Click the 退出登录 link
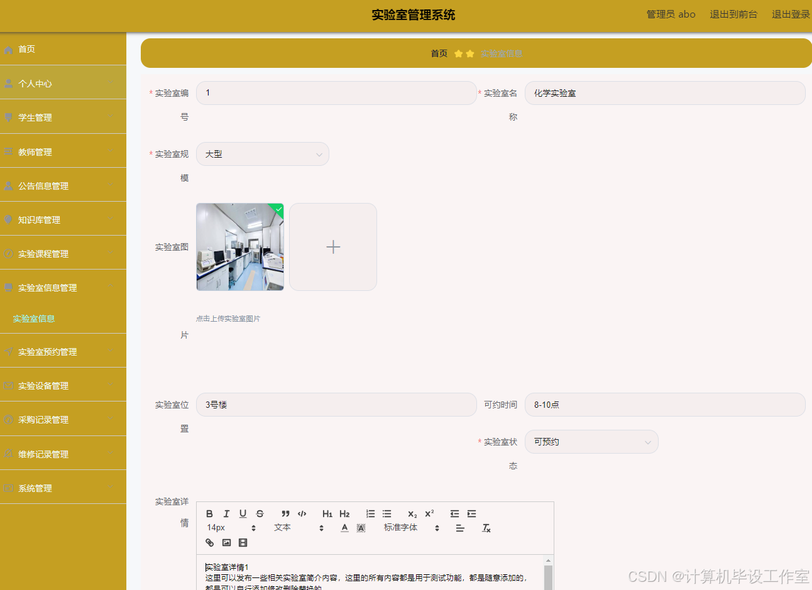This screenshot has height=590, width=812. coord(791,14)
